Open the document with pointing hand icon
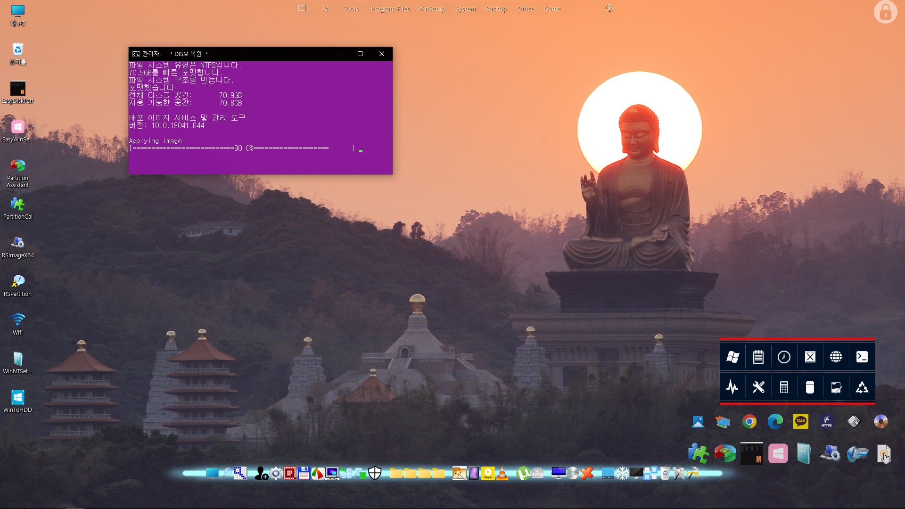The width and height of the screenshot is (905, 509). tap(884, 454)
